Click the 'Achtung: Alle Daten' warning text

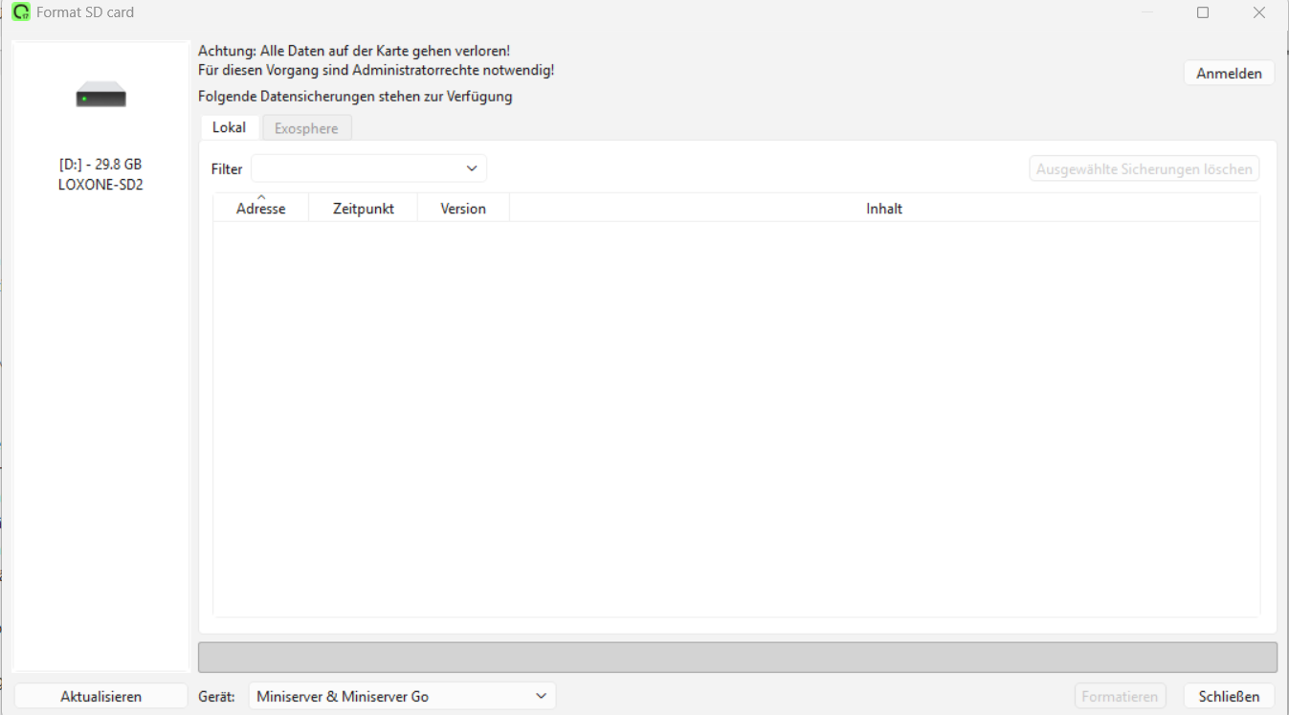point(354,51)
